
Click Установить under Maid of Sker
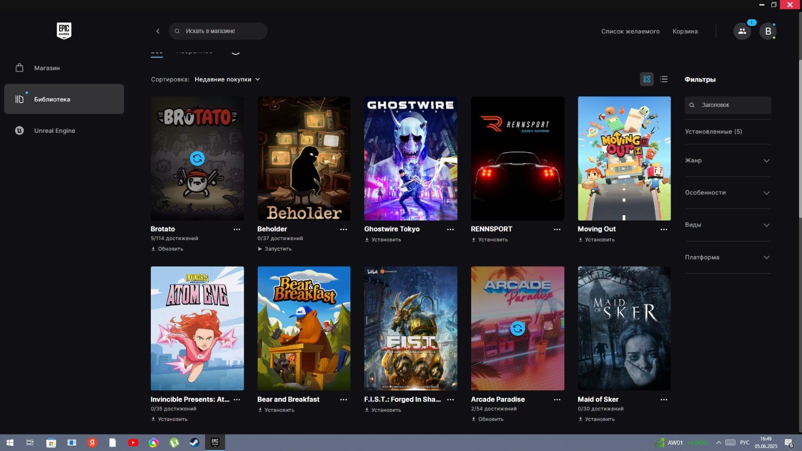pos(596,419)
